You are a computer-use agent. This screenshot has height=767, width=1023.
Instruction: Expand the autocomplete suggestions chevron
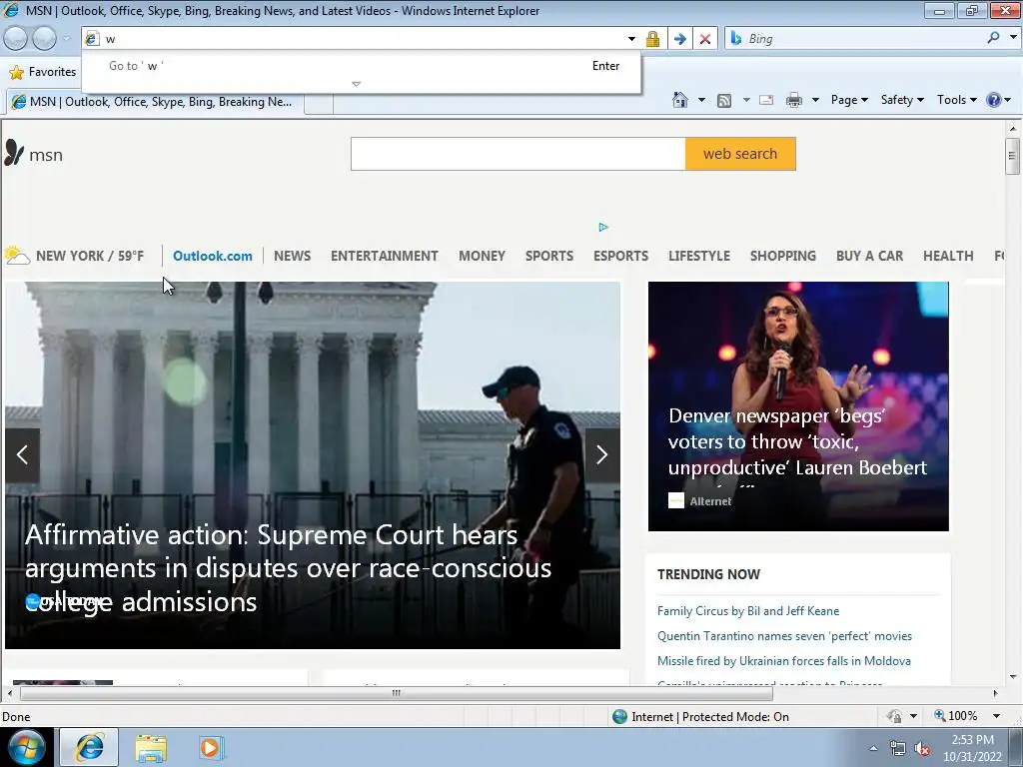pyautogui.click(x=356, y=84)
